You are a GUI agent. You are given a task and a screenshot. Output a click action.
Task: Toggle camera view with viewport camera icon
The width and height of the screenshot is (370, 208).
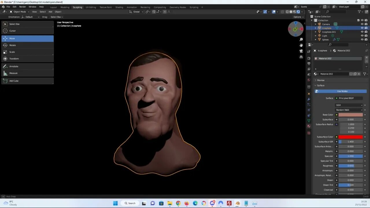click(301, 51)
